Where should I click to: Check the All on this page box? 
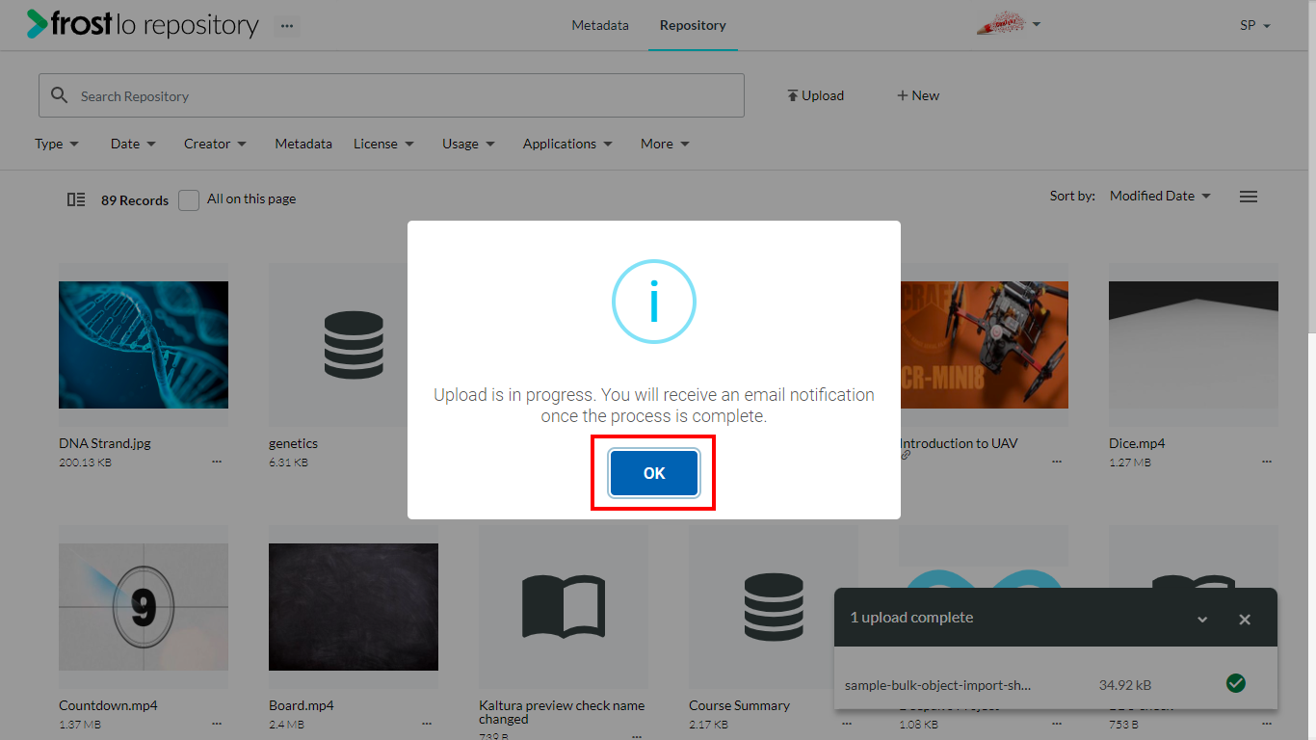189,199
